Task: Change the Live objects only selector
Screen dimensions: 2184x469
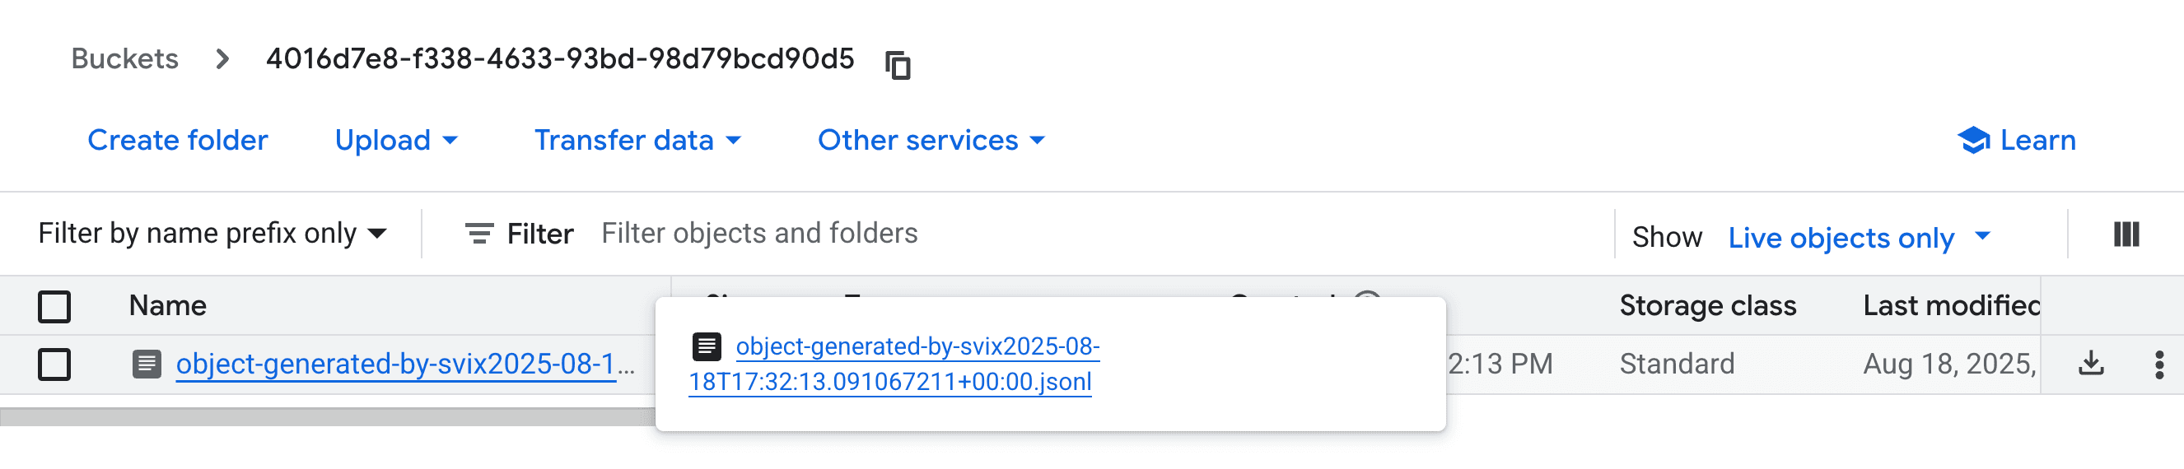Action: (1859, 238)
